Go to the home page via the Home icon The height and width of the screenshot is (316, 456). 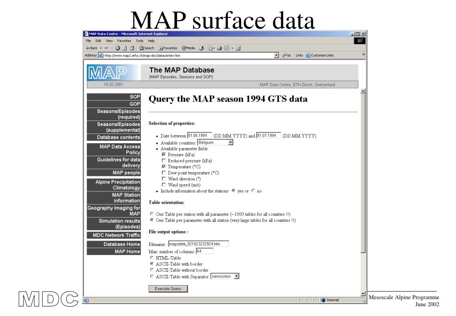point(132,48)
